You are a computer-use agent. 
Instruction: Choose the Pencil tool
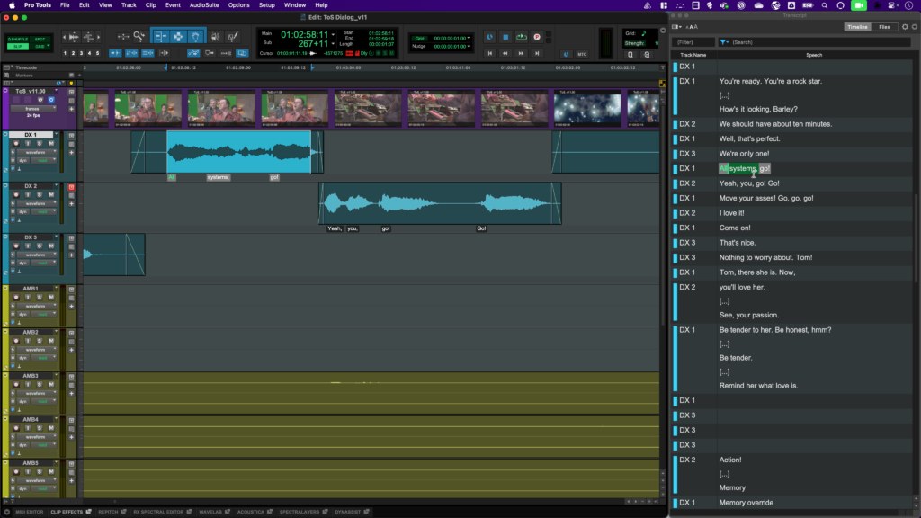(x=233, y=37)
